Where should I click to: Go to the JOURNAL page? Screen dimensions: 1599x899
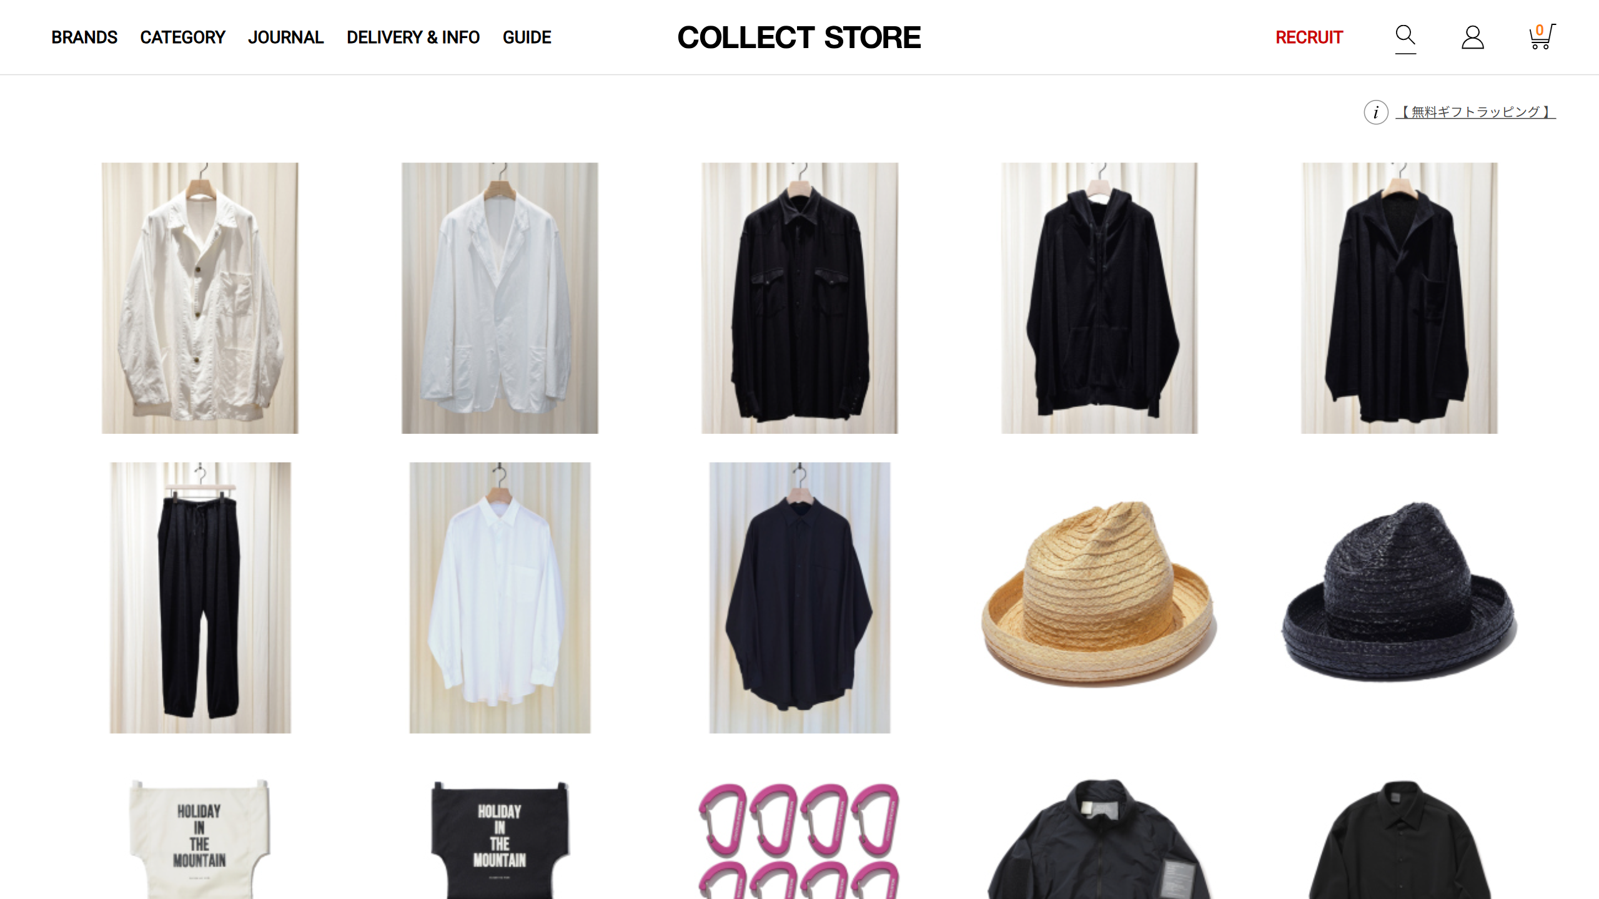click(285, 37)
